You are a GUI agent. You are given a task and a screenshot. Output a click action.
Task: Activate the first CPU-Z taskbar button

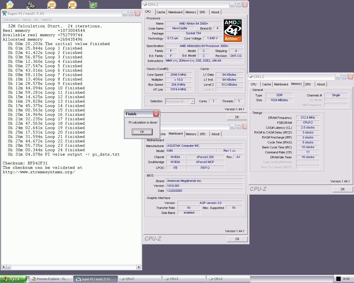(x=140, y=279)
